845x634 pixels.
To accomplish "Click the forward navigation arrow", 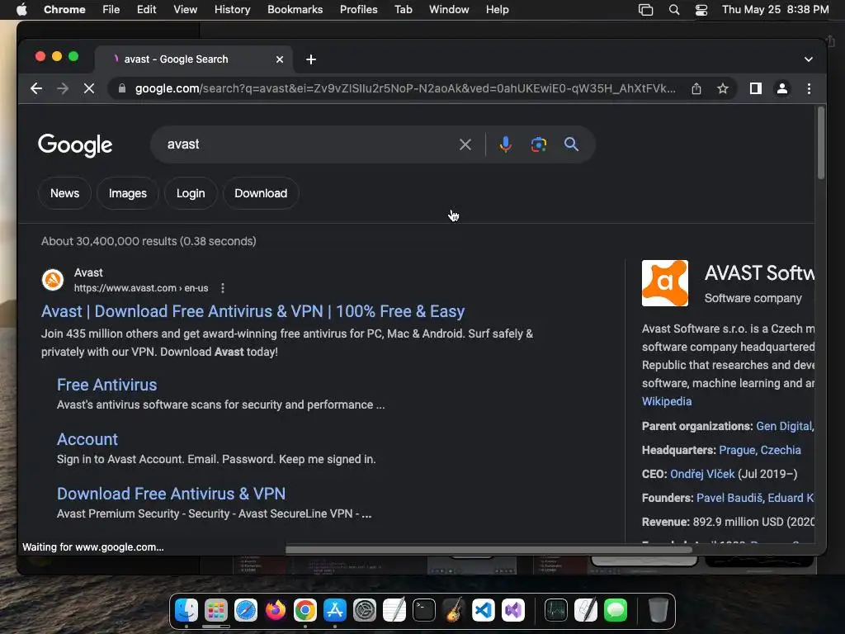I will pos(63,88).
